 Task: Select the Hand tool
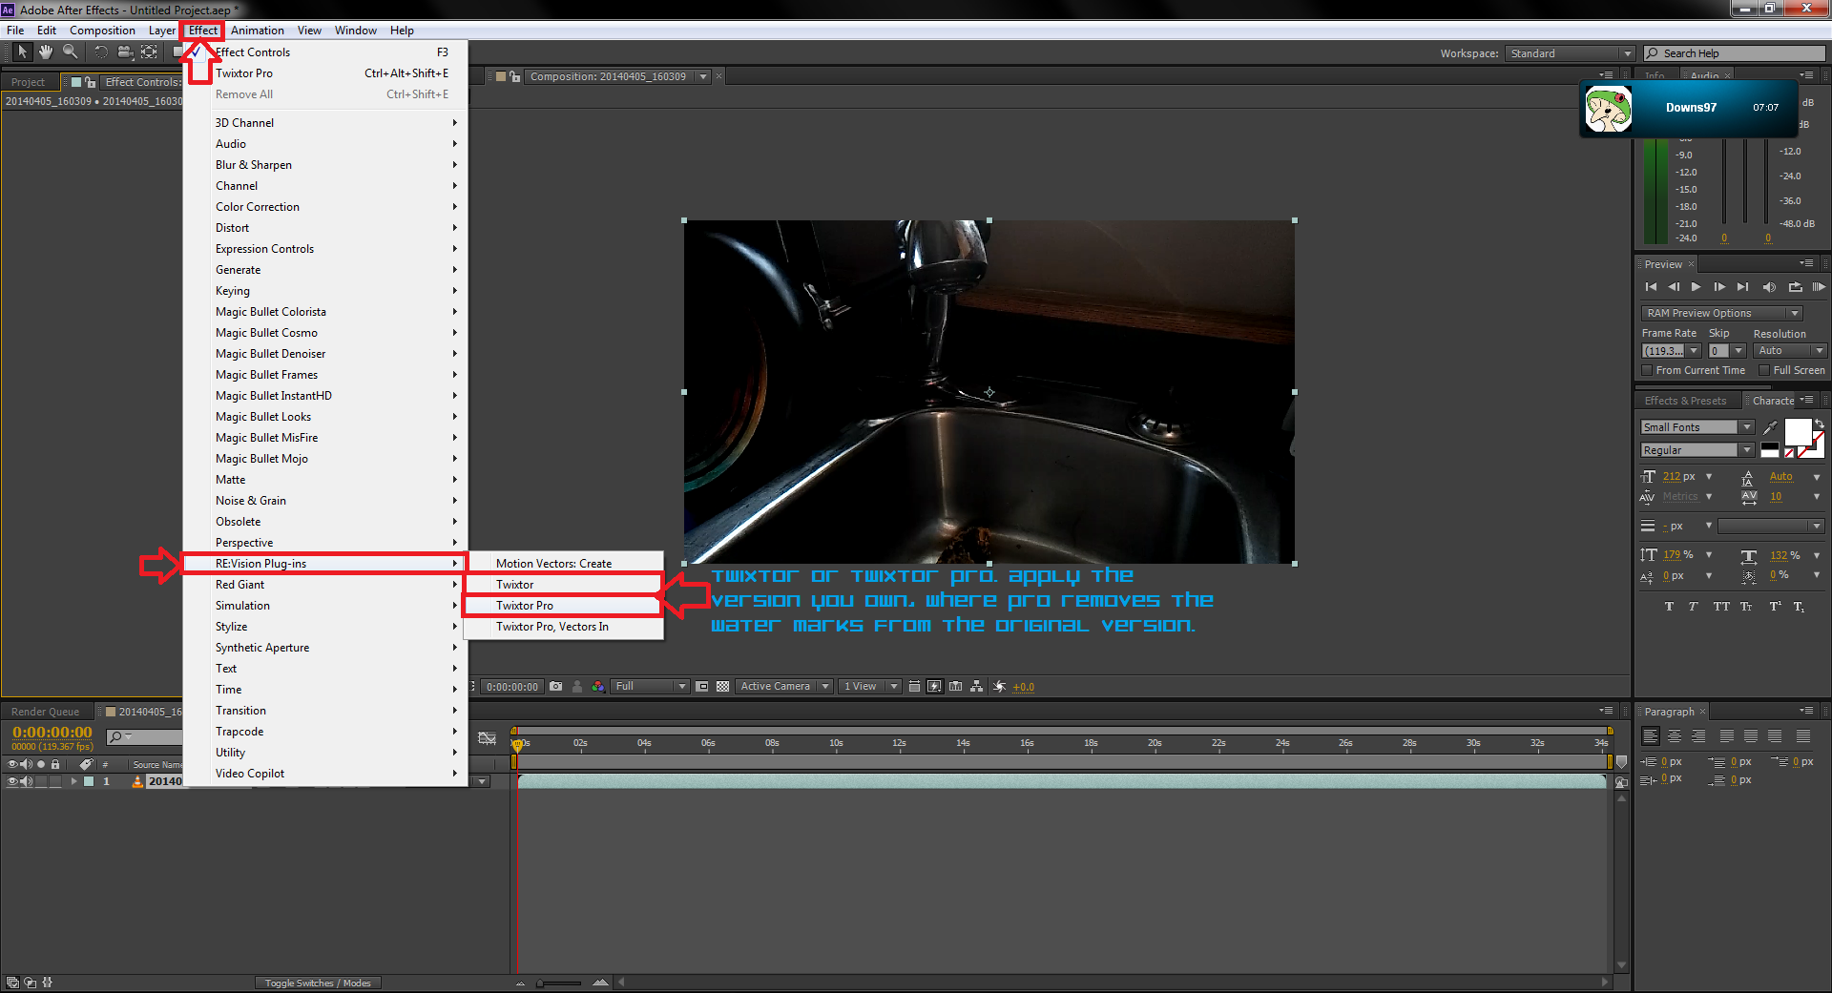click(46, 52)
